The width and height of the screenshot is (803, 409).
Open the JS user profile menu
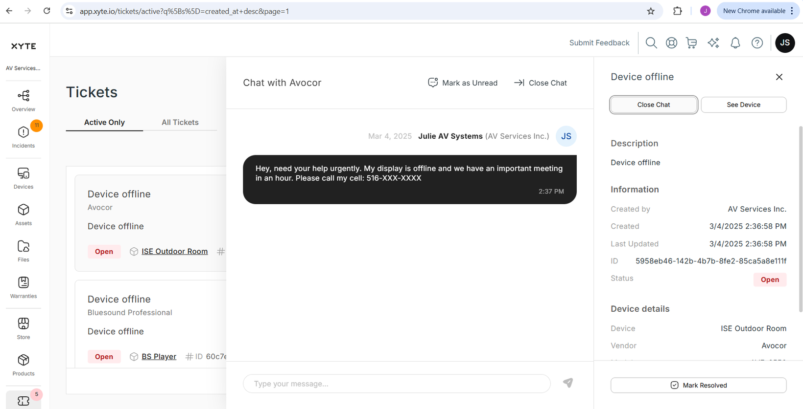[x=785, y=43]
